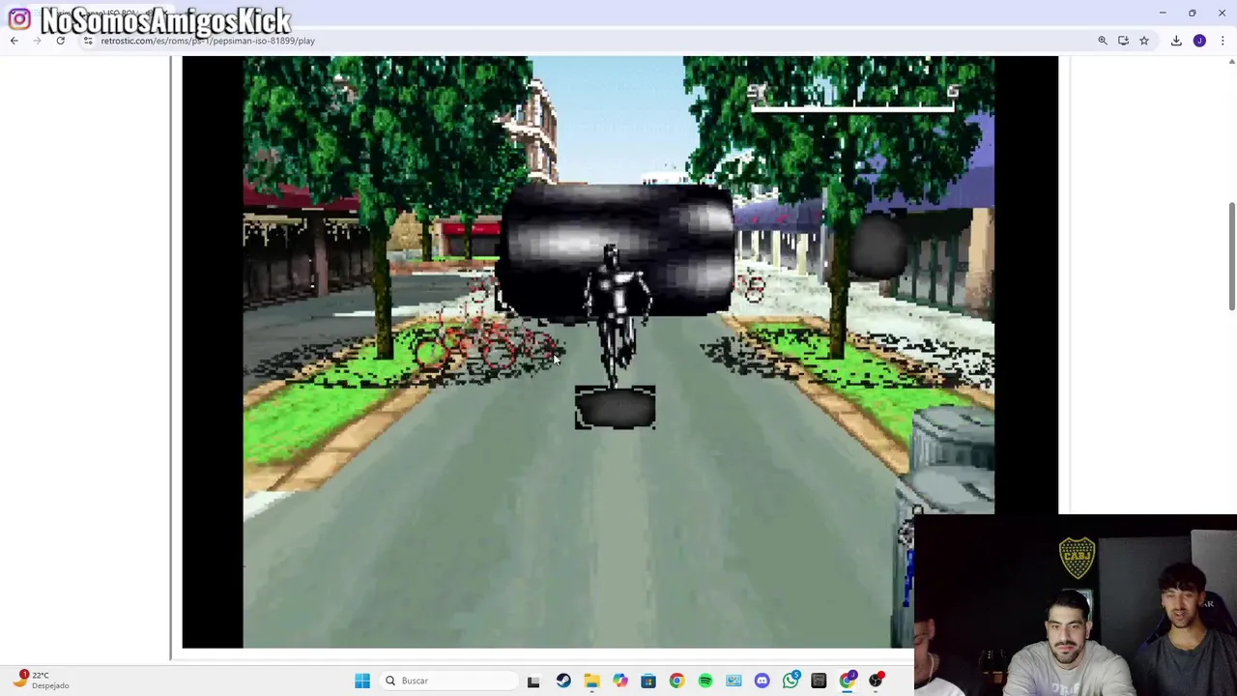The image size is (1237, 696).
Task: Launch Steam from the taskbar
Action: point(563,681)
